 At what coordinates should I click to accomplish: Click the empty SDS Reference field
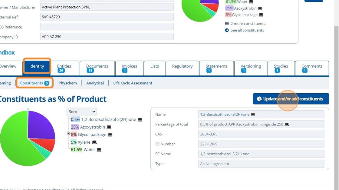point(107,27)
